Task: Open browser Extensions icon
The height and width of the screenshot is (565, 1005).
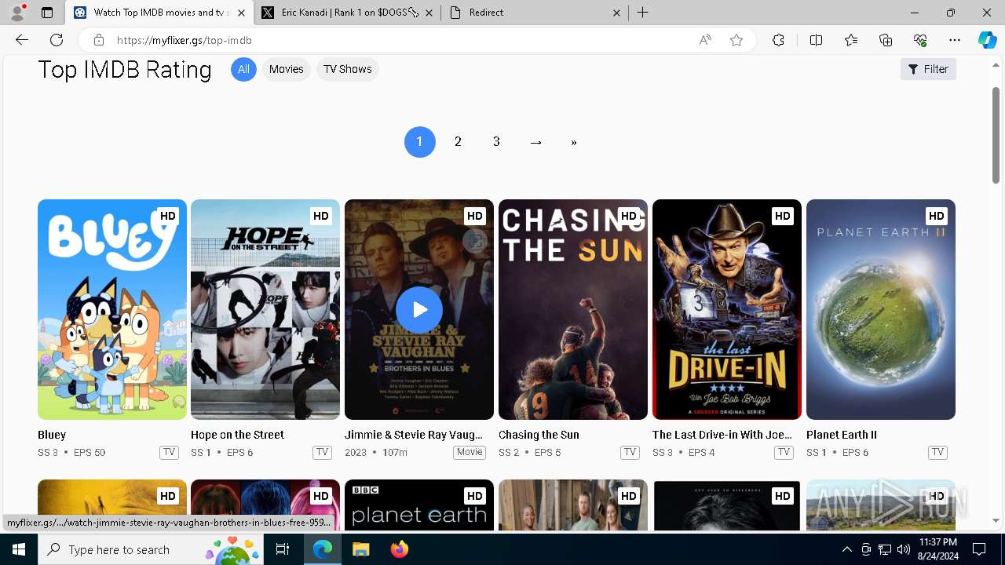Action: coord(778,40)
